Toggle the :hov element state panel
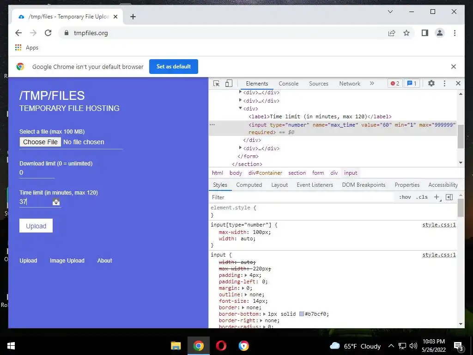Screen dimensions: 473x355 point(405,197)
